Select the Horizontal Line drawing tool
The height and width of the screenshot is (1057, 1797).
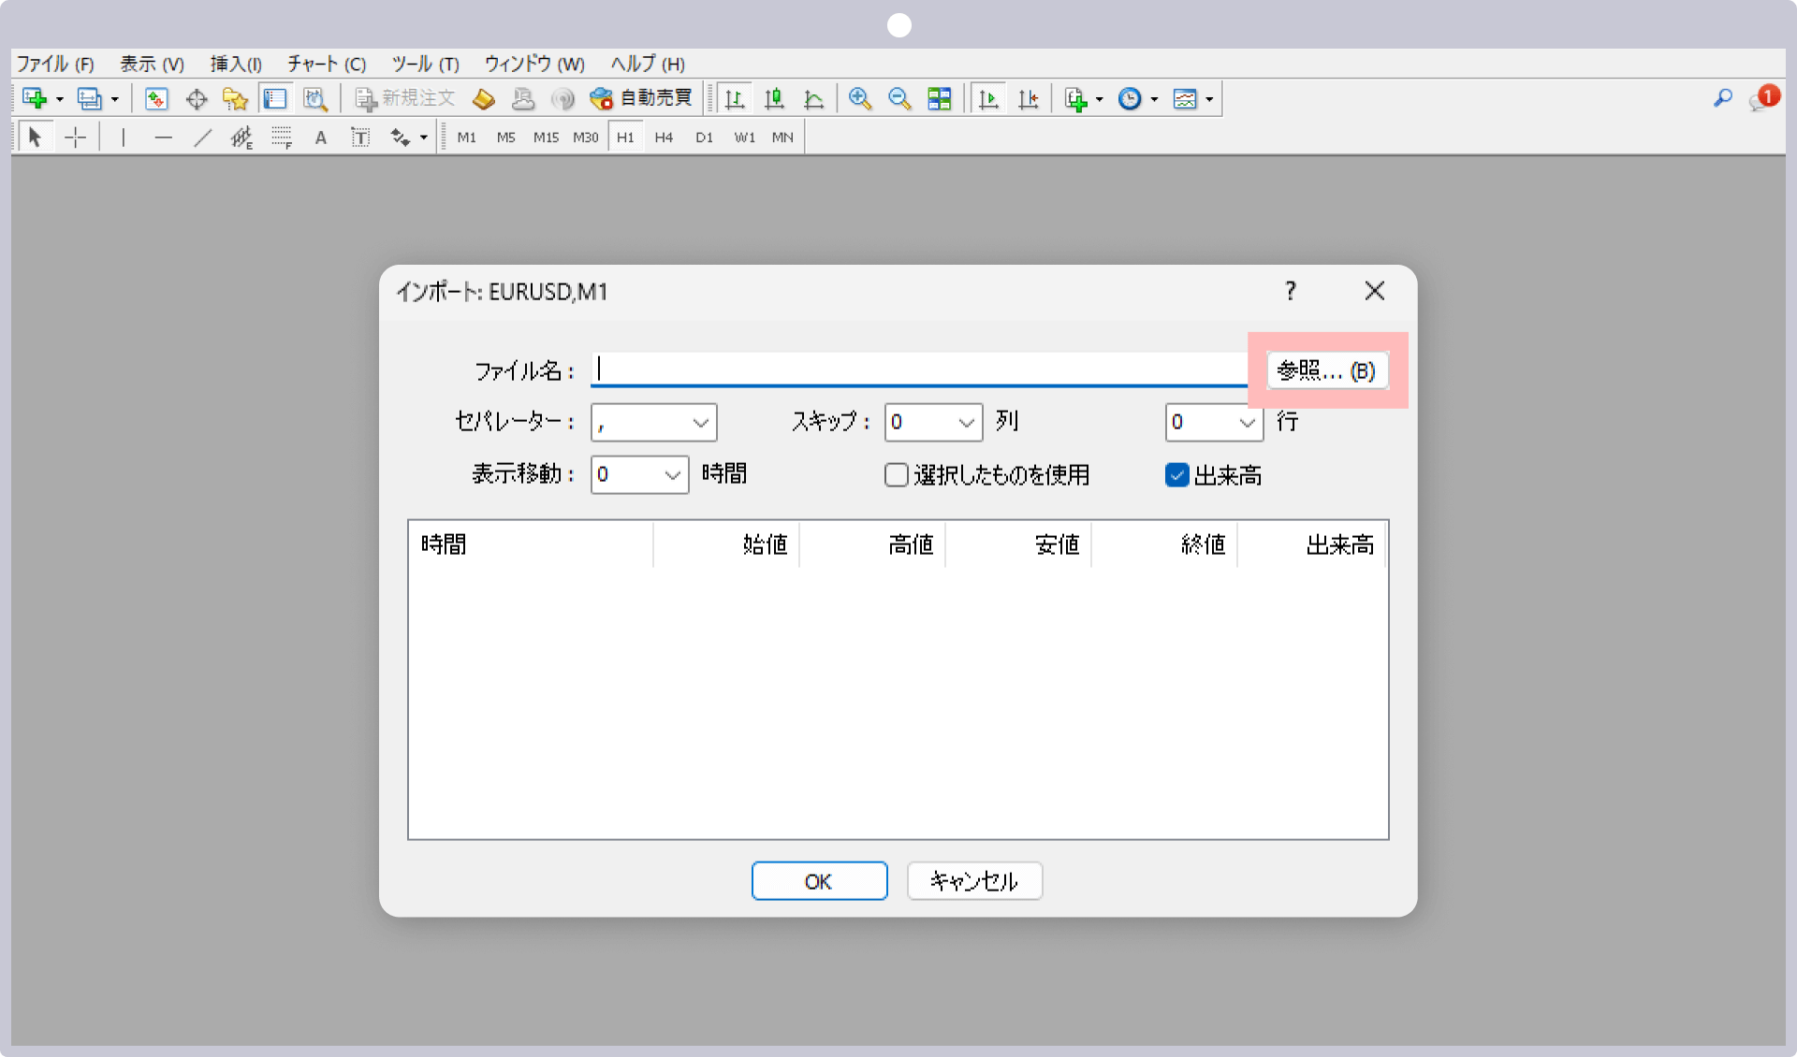pyautogui.click(x=163, y=138)
